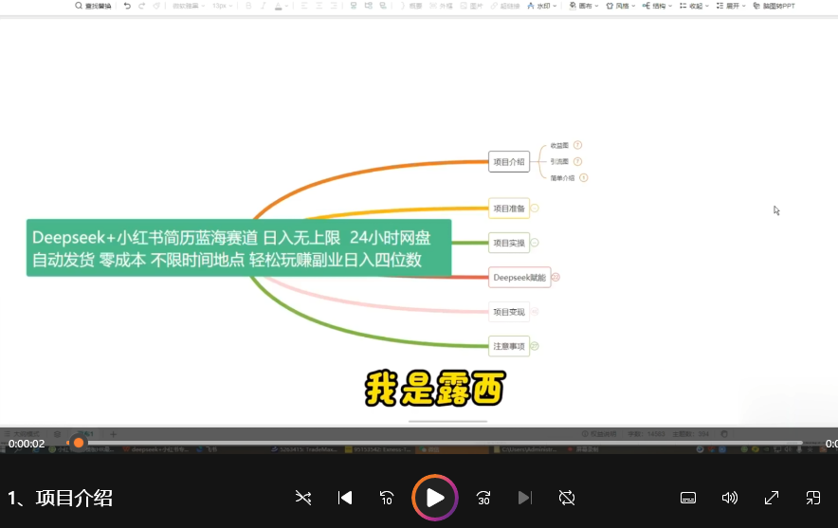Add a new canvas tab with plus
Viewport: 838px width, 528px height.
(x=113, y=434)
